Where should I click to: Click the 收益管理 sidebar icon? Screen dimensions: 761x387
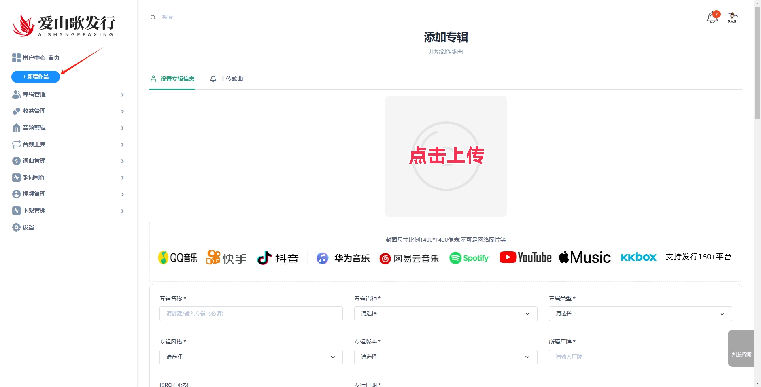coord(16,111)
